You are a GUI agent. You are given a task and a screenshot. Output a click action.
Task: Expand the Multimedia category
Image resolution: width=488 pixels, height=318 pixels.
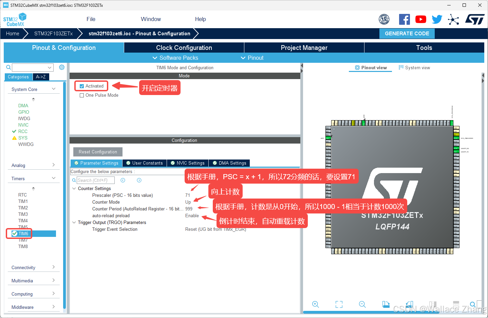click(x=54, y=280)
